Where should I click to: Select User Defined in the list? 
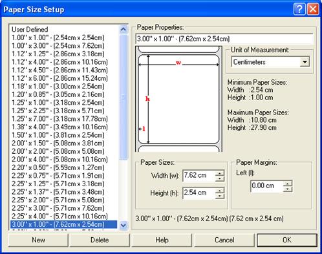tap(64, 30)
